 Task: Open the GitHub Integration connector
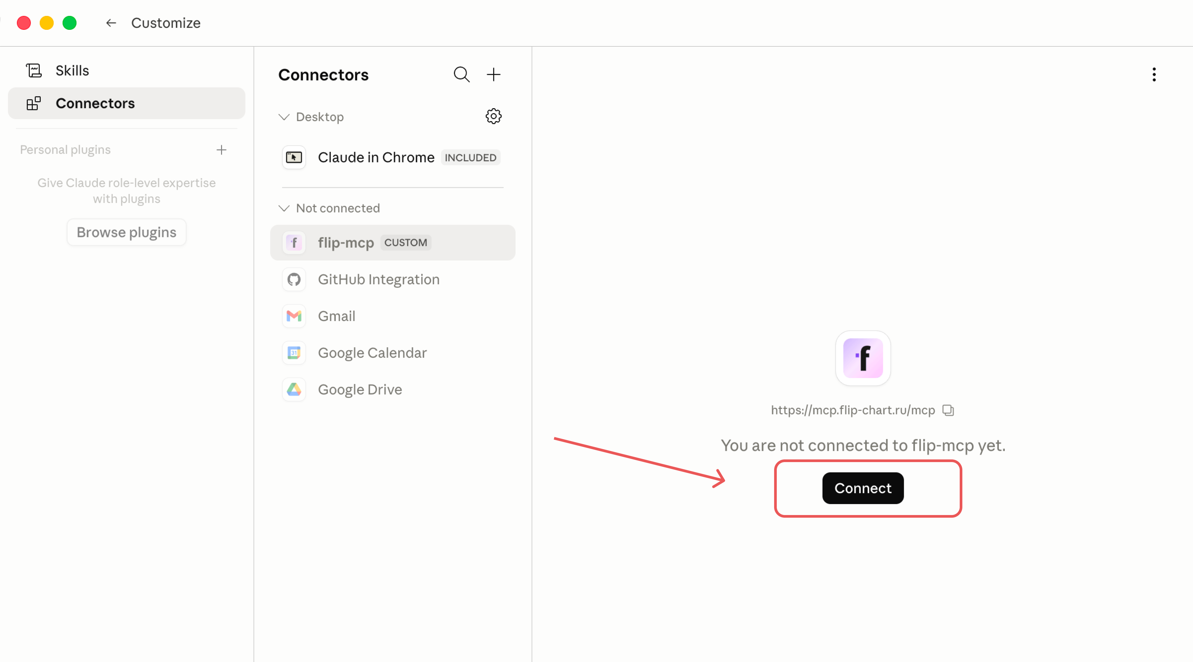(393, 279)
